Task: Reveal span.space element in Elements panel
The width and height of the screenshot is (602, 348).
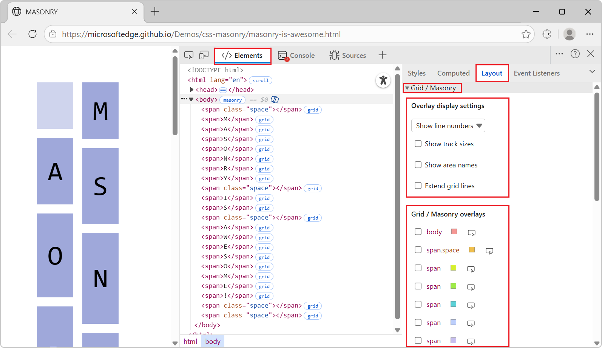Action: click(489, 251)
